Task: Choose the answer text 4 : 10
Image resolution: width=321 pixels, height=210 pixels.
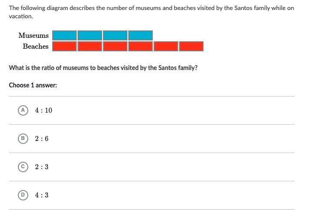Action: coord(43,110)
